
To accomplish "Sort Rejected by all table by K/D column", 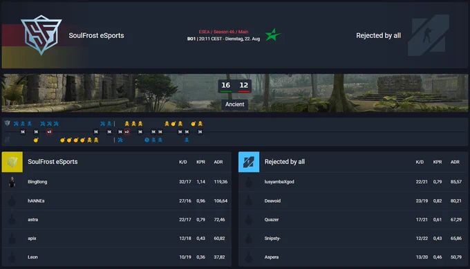I will [x=420, y=162].
